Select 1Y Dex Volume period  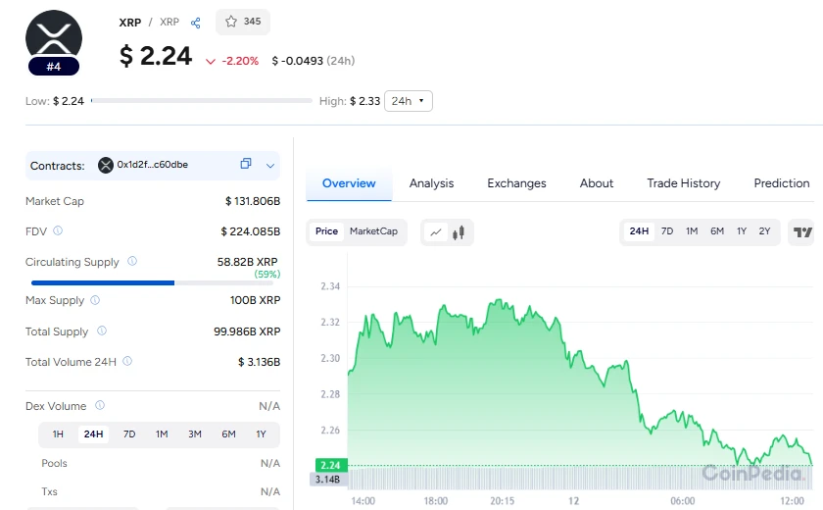[x=261, y=433]
